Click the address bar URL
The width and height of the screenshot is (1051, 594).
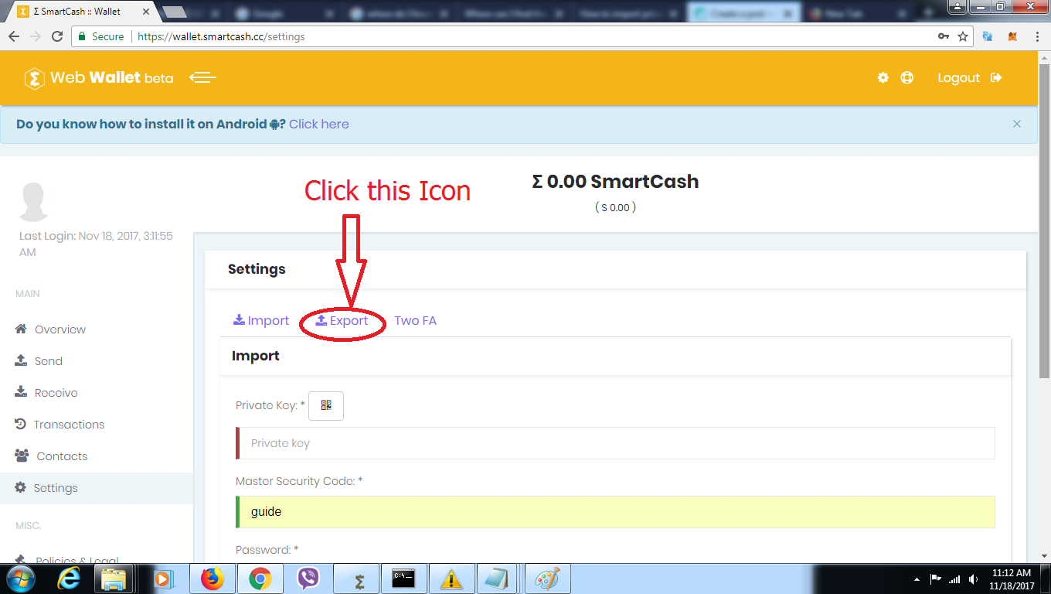pos(221,36)
